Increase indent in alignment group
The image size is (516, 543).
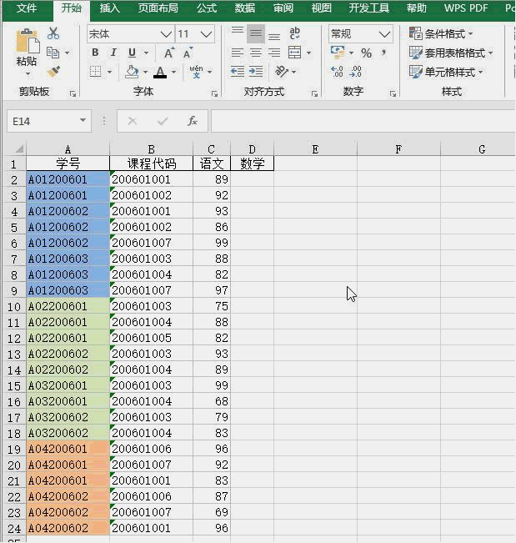256,72
